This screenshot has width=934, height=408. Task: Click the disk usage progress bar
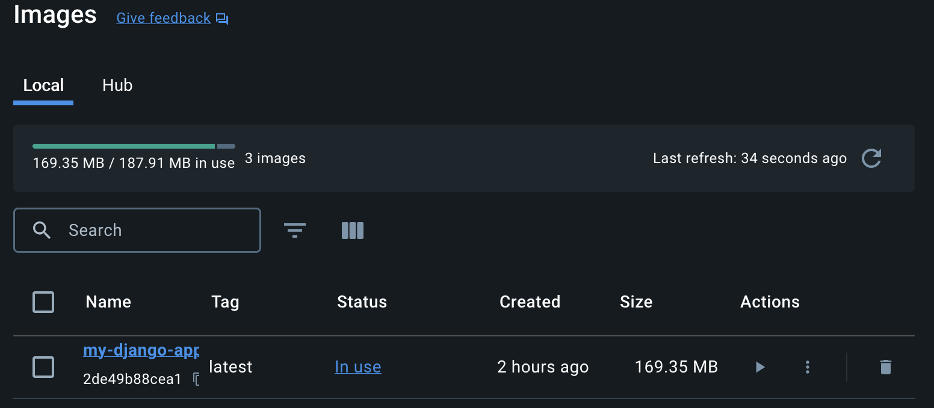point(134,146)
